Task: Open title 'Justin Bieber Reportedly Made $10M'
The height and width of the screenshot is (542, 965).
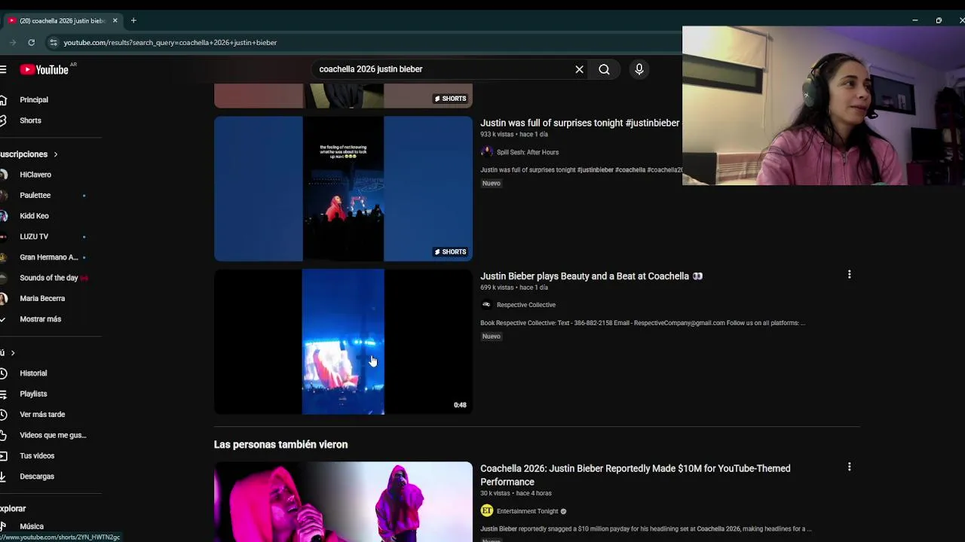Action: (x=635, y=475)
